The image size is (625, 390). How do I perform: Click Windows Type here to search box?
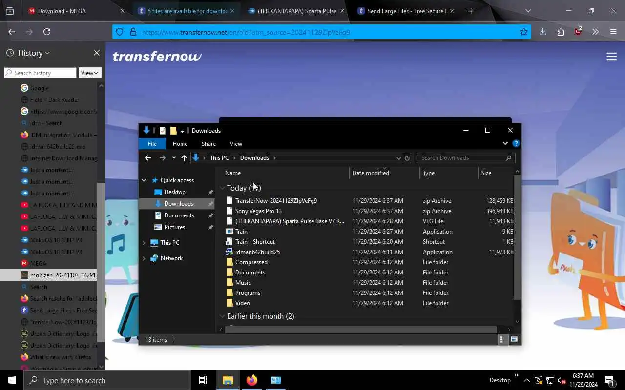(x=107, y=380)
